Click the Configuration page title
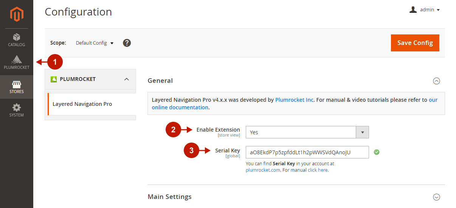The width and height of the screenshot is (456, 208). (78, 12)
